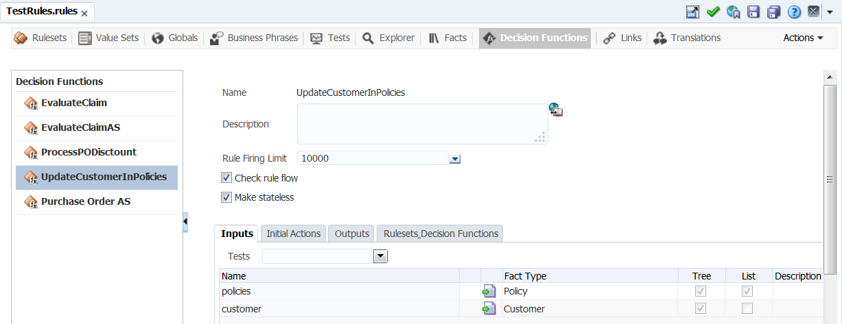
Task: Click the globe bookmark icon in top toolbar
Action: pyautogui.click(x=733, y=12)
